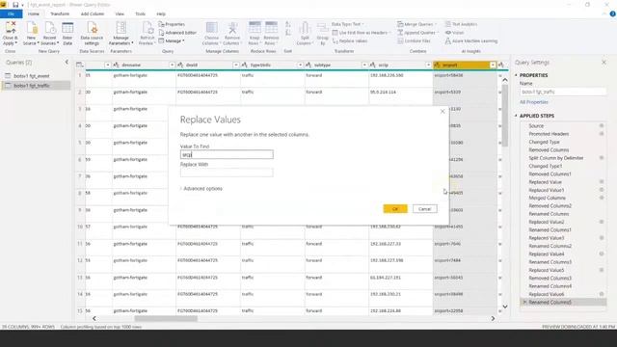Open the Data Type: Text dropdown
This screenshot has height=347, width=617.
coord(348,24)
